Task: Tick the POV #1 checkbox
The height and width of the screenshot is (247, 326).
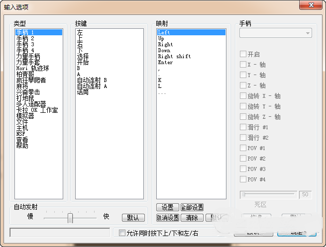Action: click(x=243, y=148)
